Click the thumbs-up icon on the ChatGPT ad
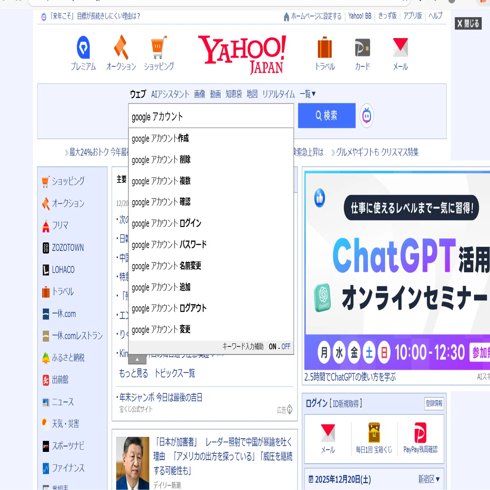The image size is (490, 490). coord(319,198)
